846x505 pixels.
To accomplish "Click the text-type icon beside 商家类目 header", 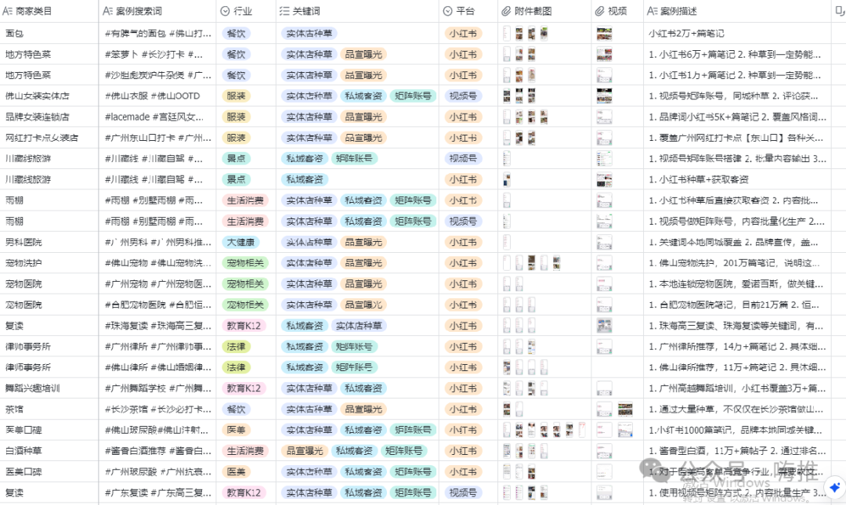I will pos(8,11).
